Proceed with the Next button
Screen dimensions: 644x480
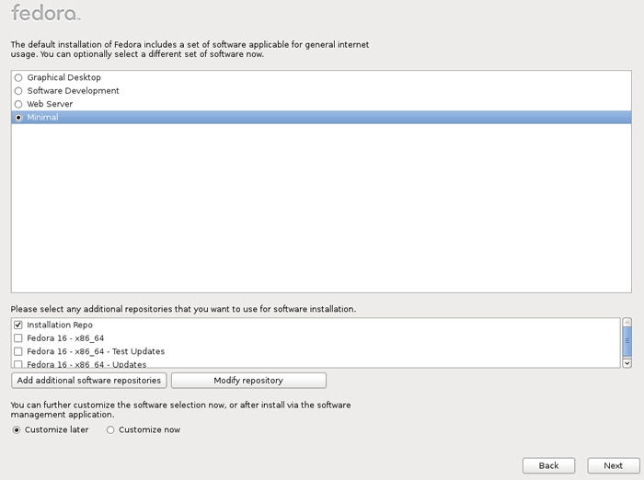(614, 465)
